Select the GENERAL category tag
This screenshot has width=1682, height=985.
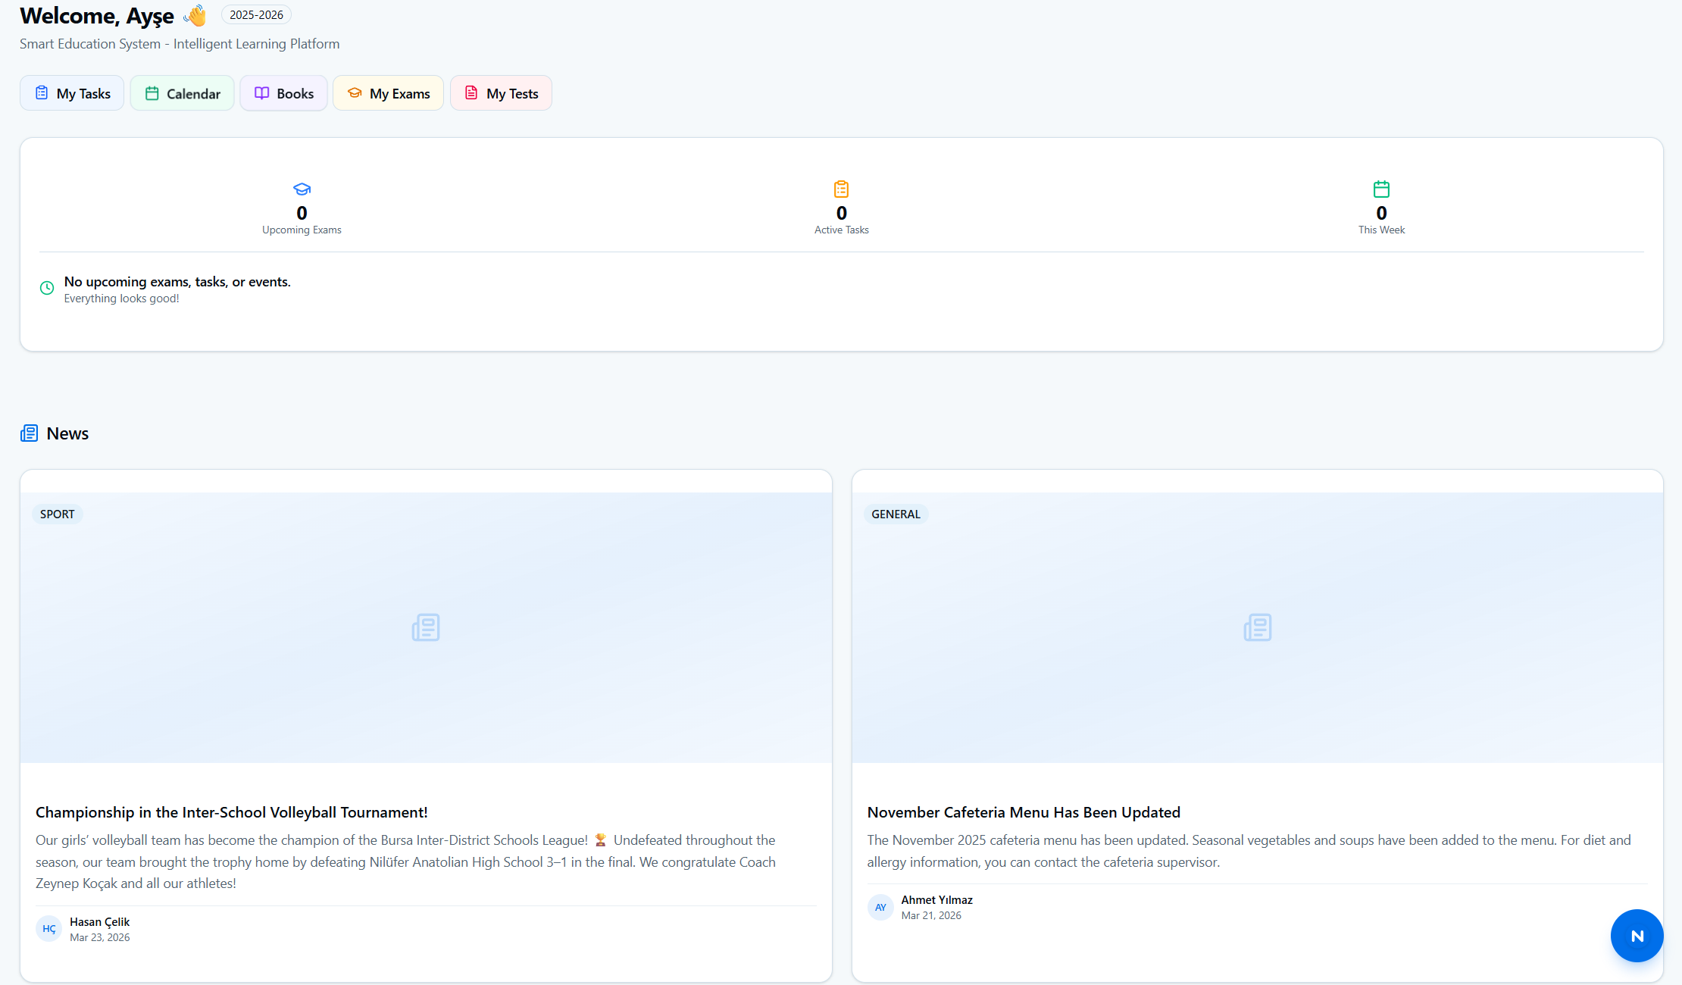pyautogui.click(x=896, y=514)
